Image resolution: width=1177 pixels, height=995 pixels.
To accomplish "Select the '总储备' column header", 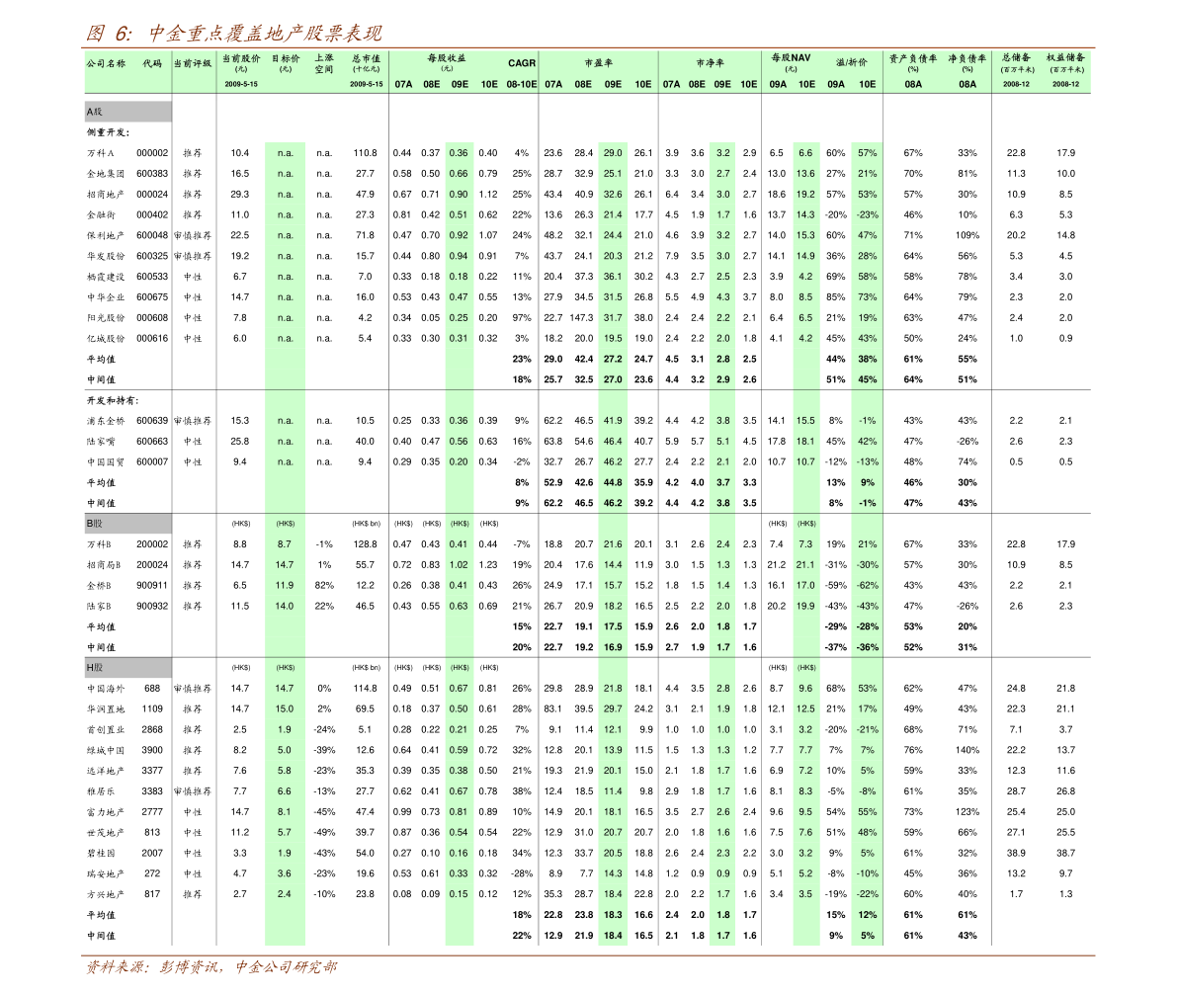I will coord(1016,57).
